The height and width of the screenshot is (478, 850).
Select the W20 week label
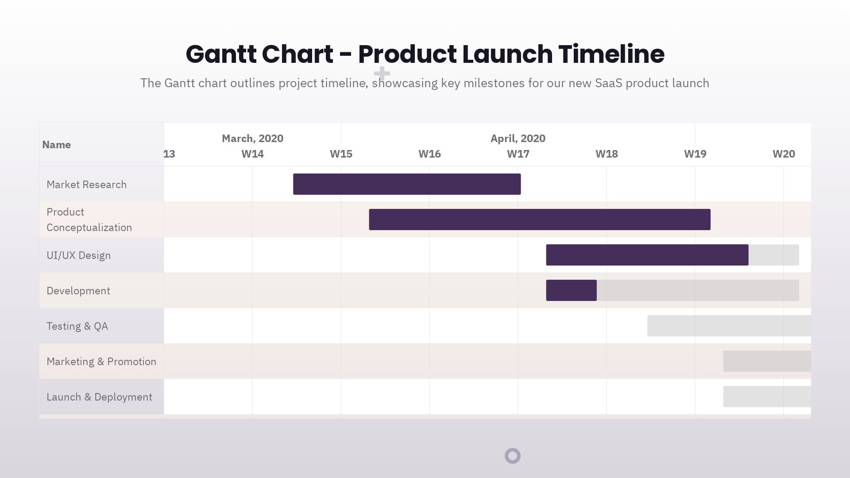pyautogui.click(x=784, y=154)
